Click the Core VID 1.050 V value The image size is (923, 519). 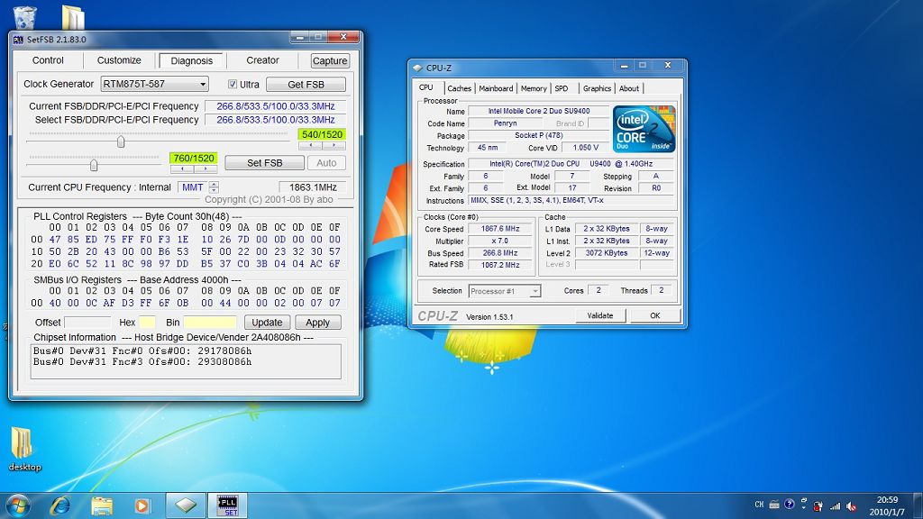tap(585, 148)
